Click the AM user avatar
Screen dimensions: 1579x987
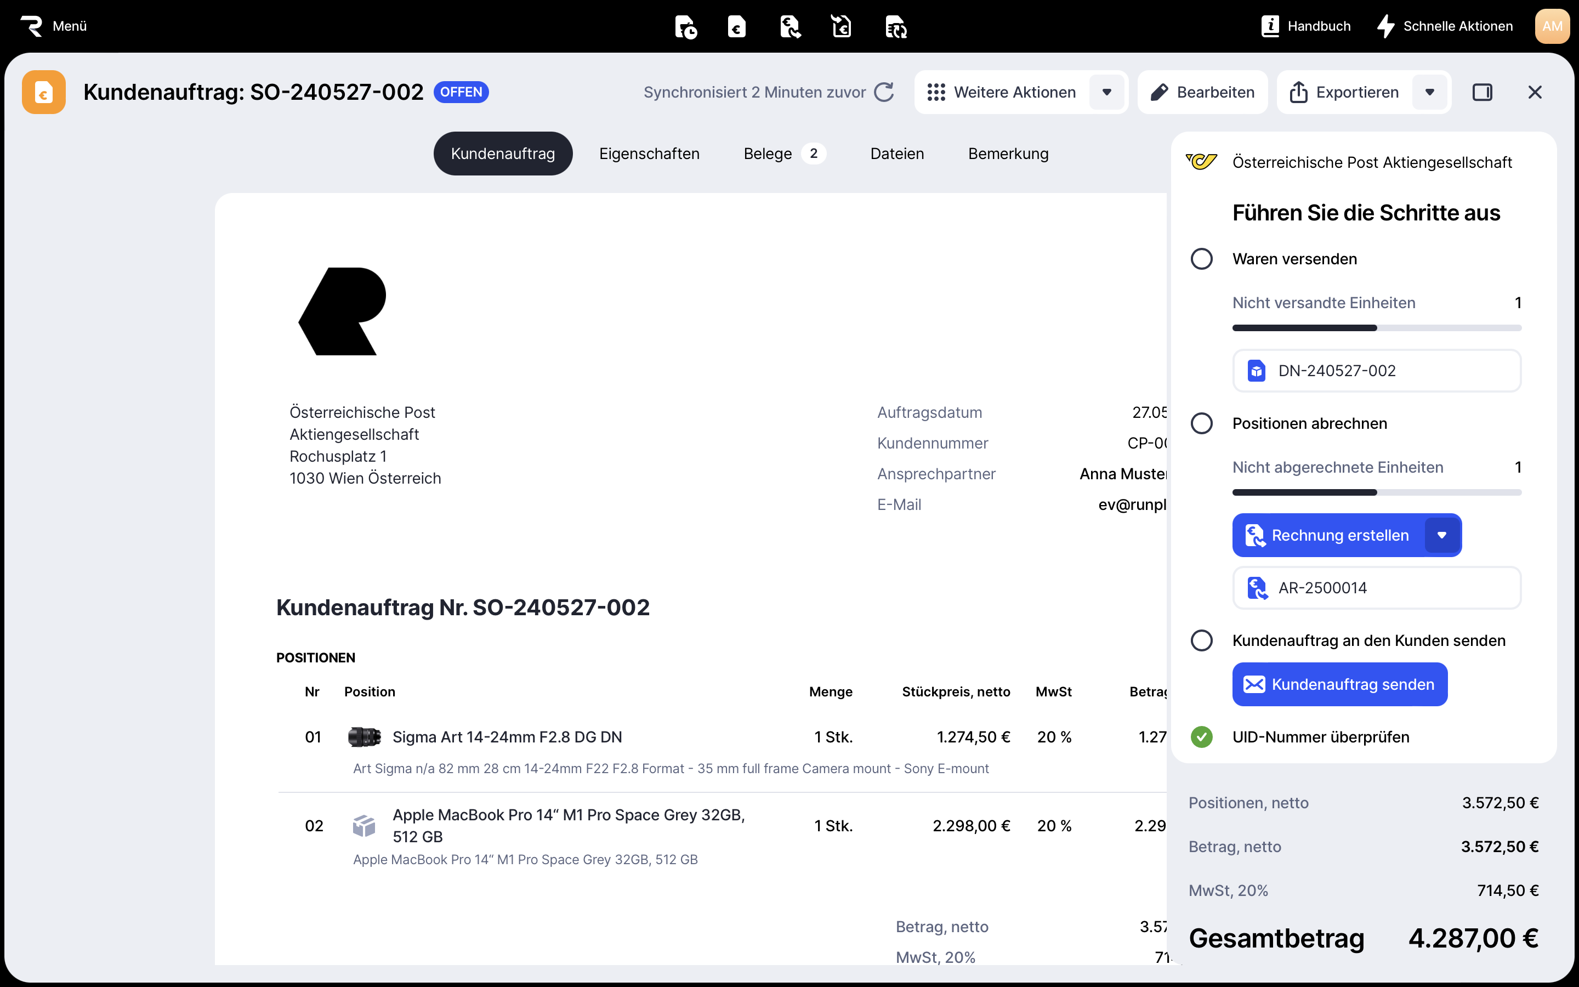(1552, 26)
